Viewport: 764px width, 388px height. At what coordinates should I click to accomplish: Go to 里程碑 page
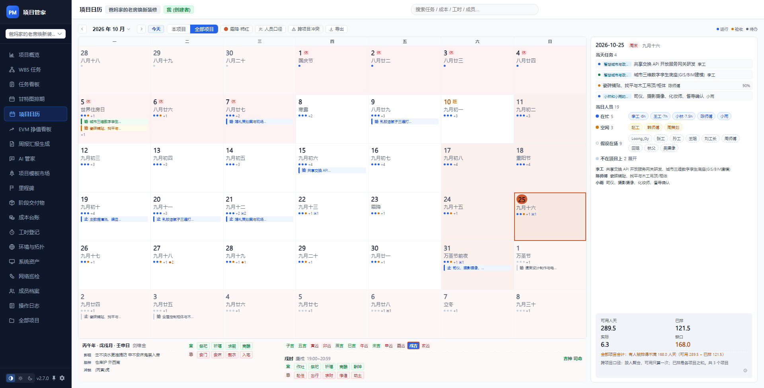coord(35,188)
